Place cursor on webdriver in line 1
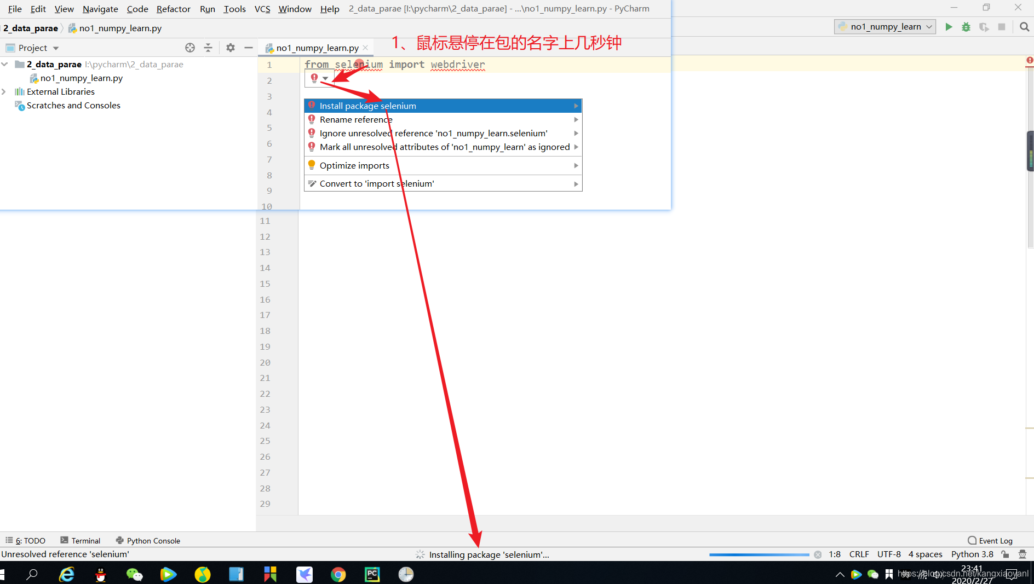1034x584 pixels. 458,65
